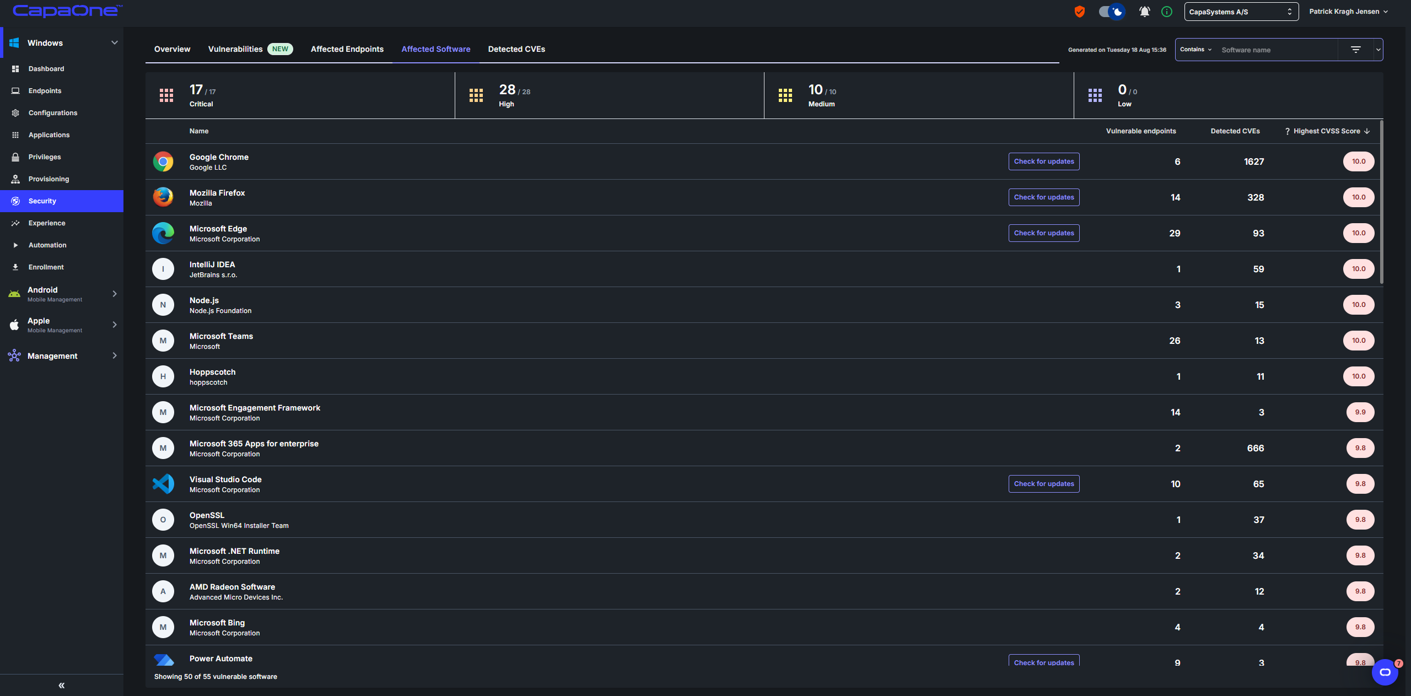Screen dimensions: 1411x696
Task: Sort by Vulnerable endpoints column
Action: [1141, 131]
